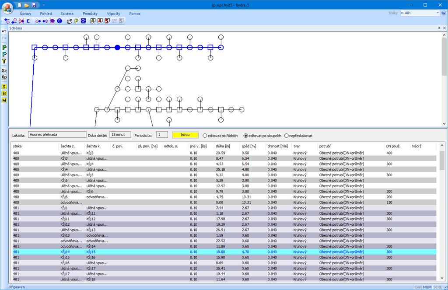Open the Pohled menu

pyautogui.click(x=46, y=14)
